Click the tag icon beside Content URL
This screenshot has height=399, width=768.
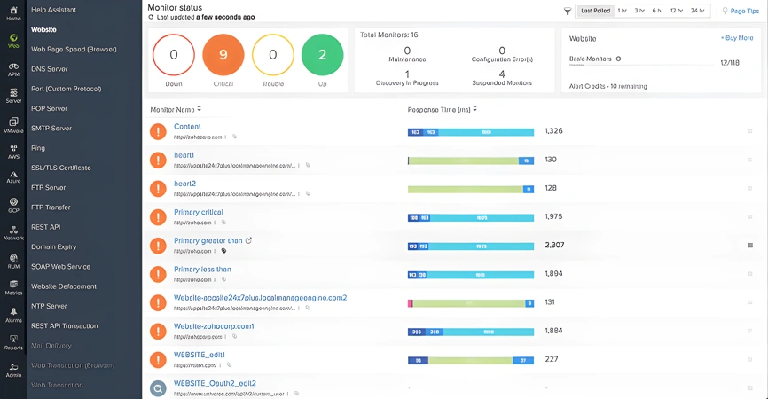coord(235,137)
